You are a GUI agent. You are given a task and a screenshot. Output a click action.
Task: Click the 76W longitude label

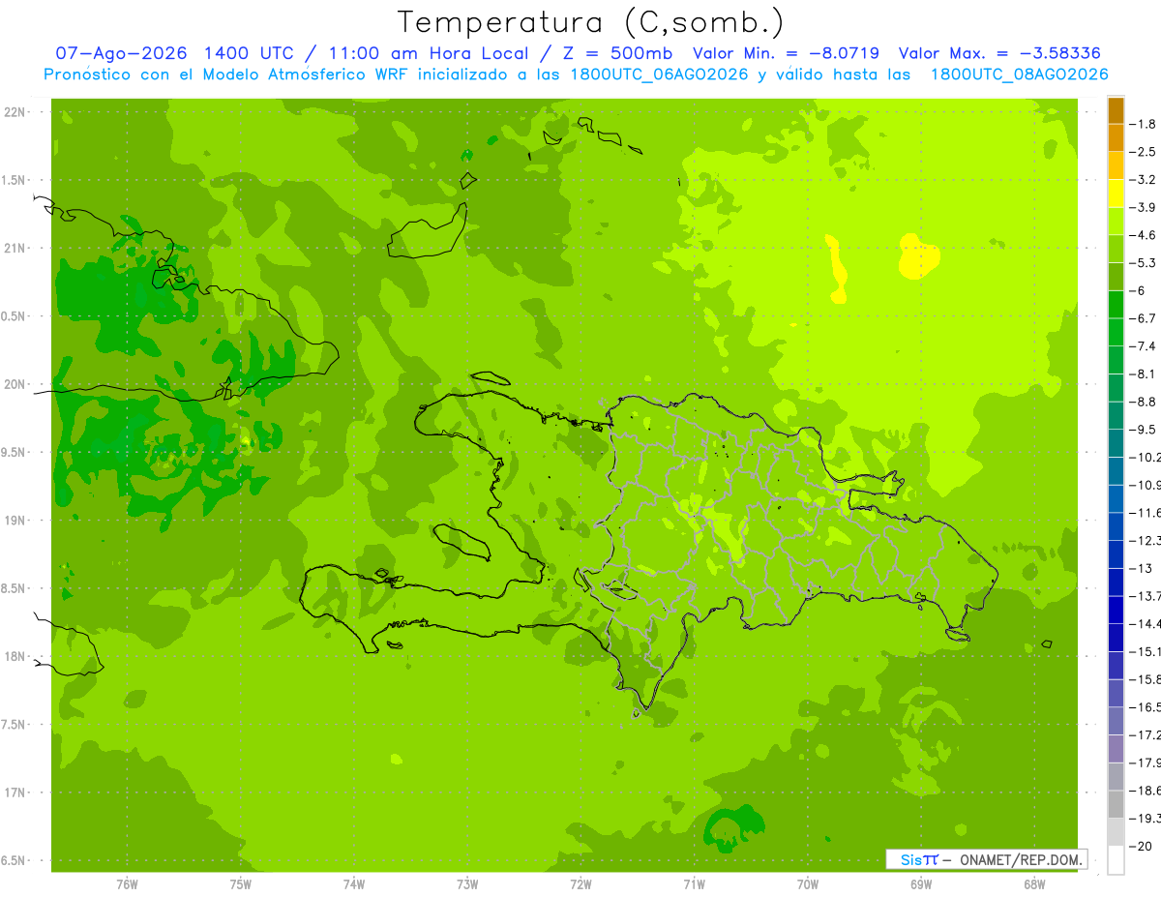click(127, 884)
